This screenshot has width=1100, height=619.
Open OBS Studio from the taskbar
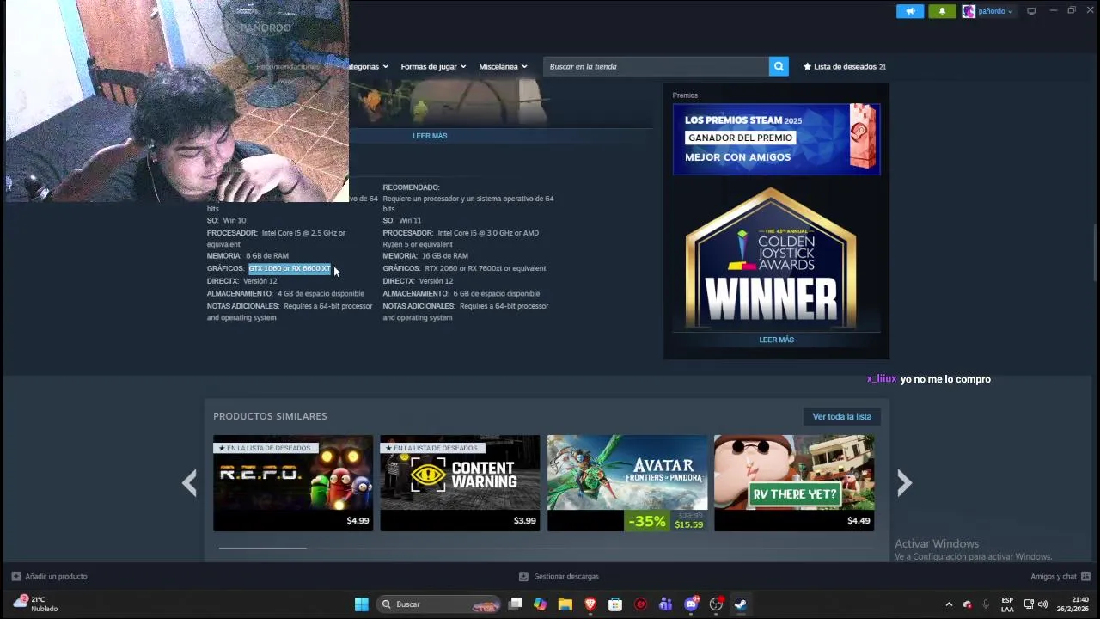tap(716, 604)
